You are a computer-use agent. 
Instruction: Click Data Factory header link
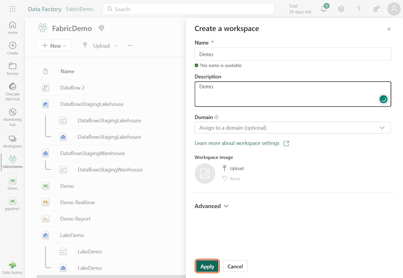tap(45, 9)
